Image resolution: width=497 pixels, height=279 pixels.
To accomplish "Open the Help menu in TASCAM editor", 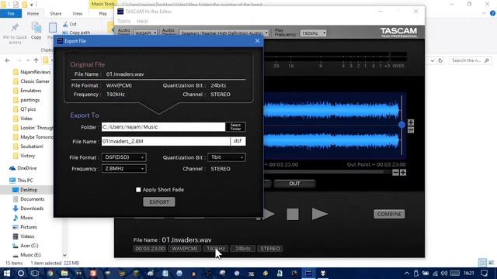I will tap(142, 21).
